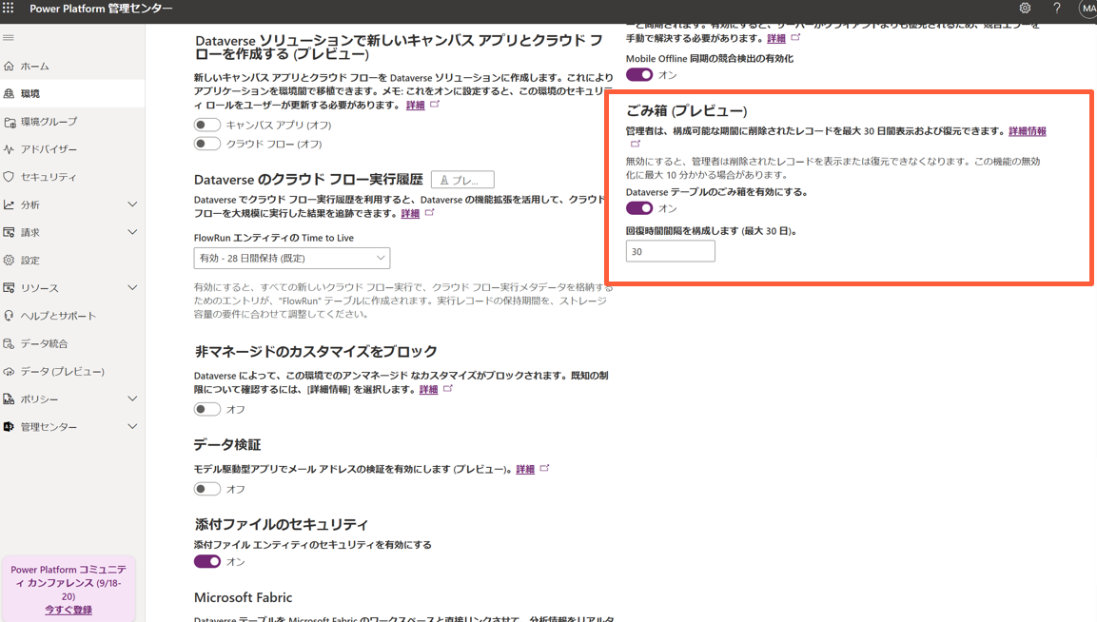This screenshot has width=1097, height=622.
Task: Click the 管理センター icon
Action: [x=10, y=427]
